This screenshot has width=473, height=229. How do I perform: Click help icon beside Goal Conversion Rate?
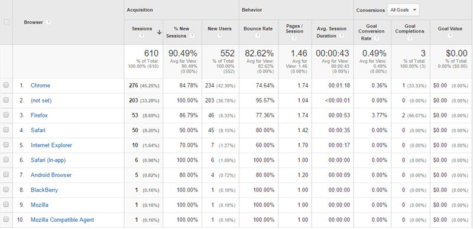[x=377, y=38]
